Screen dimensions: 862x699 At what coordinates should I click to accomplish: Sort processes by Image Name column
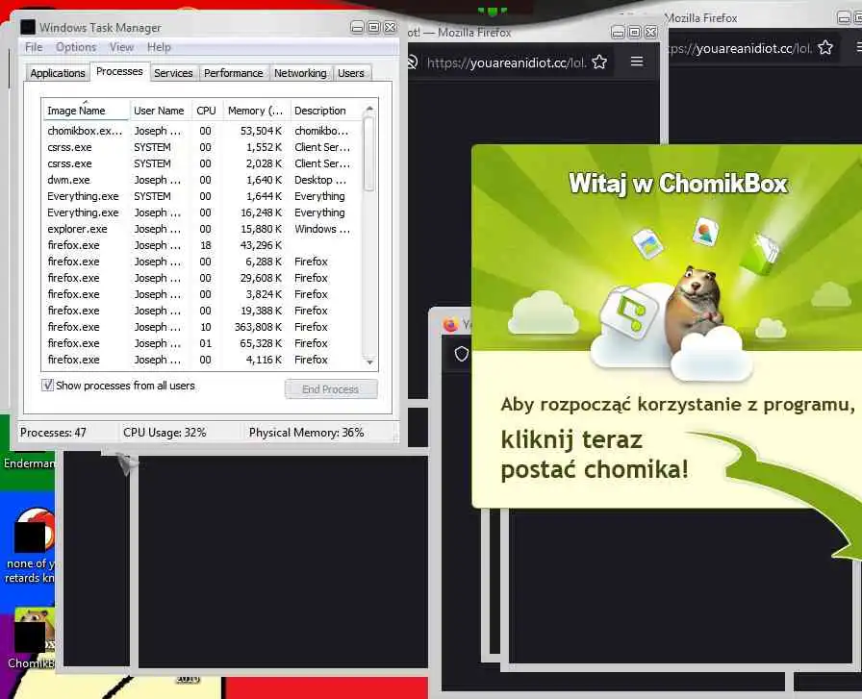click(x=86, y=111)
